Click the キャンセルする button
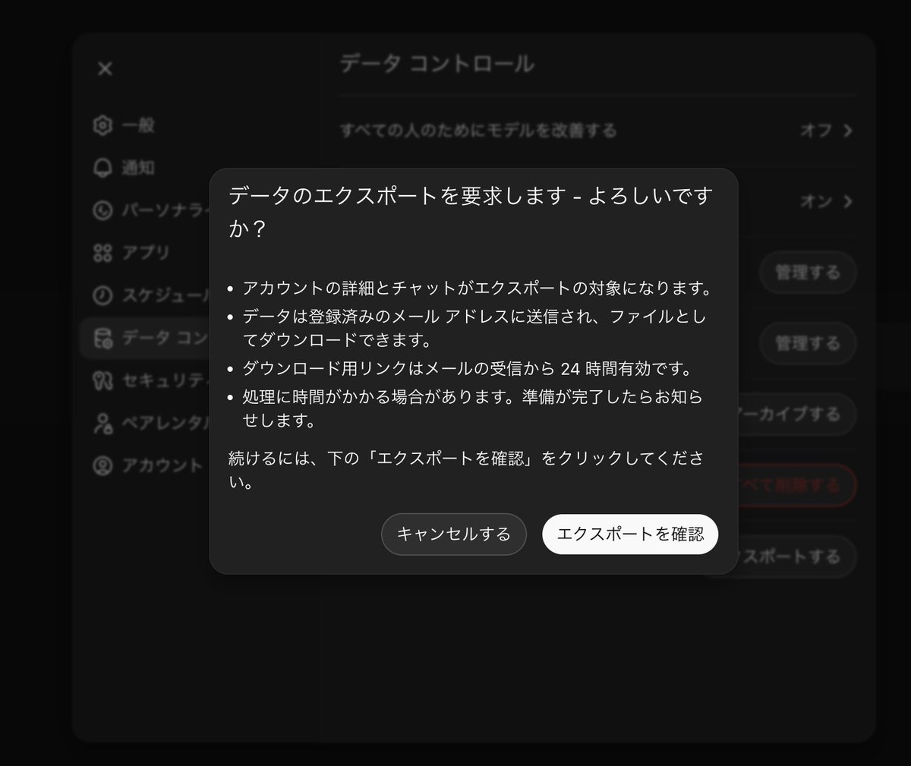 click(x=454, y=534)
